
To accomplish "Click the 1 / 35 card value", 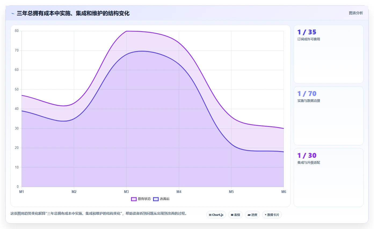I will point(307,32).
